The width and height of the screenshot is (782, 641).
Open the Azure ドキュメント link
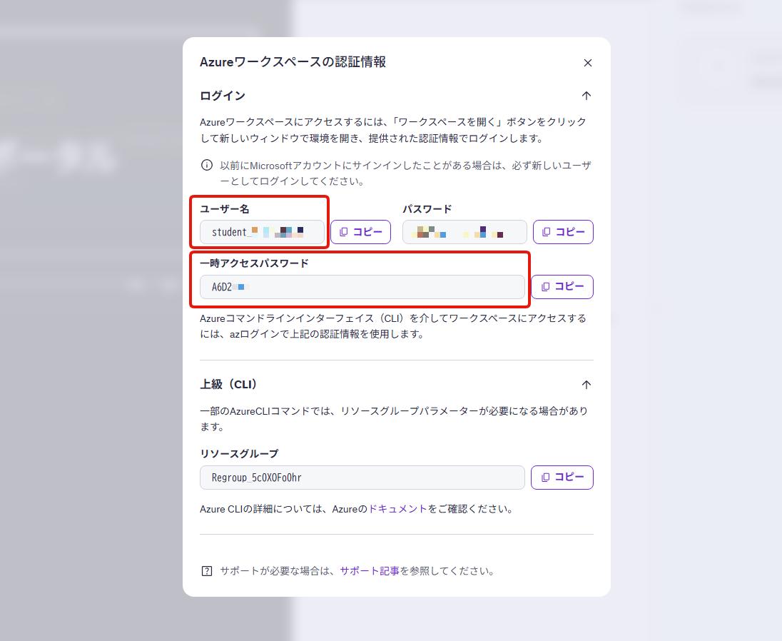point(397,509)
